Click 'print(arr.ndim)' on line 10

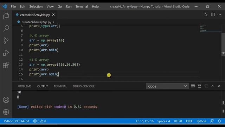[44, 50]
